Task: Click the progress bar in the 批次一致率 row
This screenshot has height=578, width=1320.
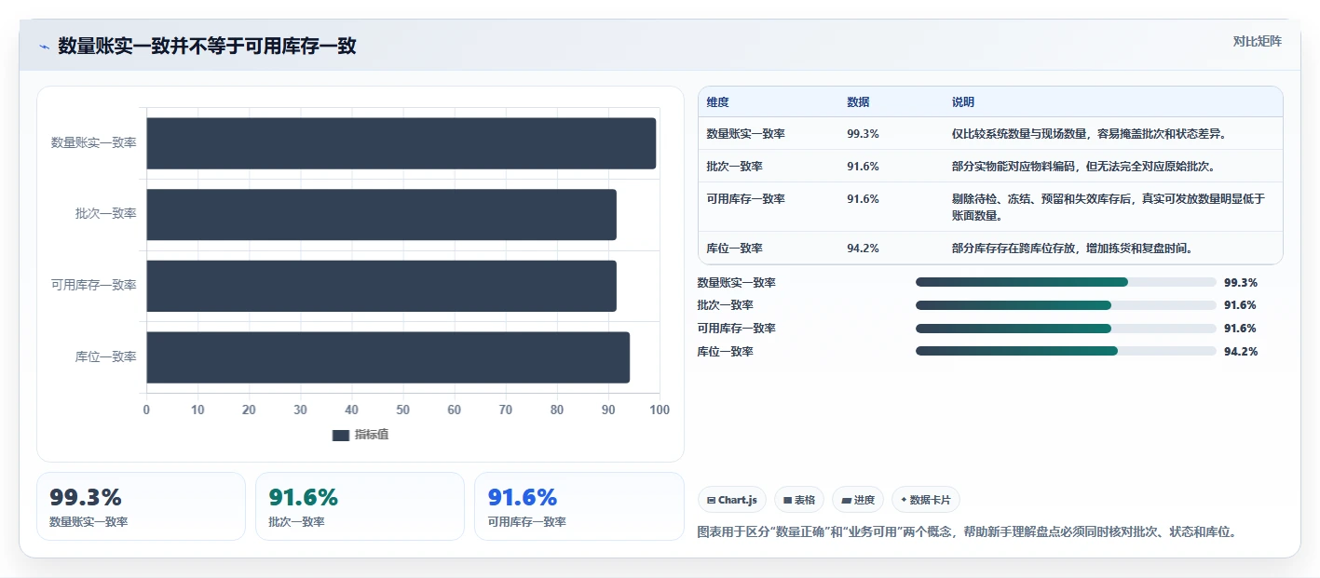Action: click(1066, 305)
